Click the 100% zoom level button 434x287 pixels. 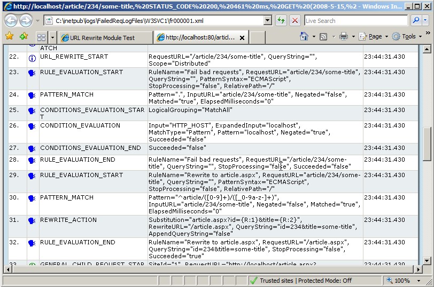(399, 281)
